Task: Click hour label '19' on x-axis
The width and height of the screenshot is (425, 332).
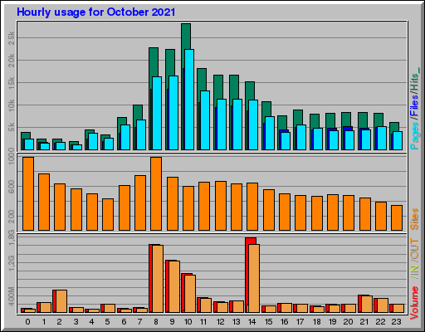Action: [x=333, y=322]
